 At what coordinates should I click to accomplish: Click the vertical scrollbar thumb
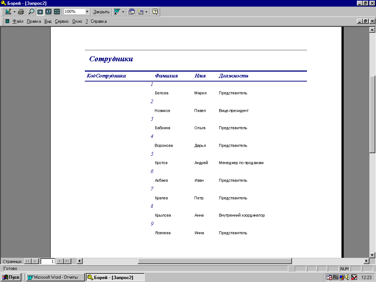click(372, 114)
